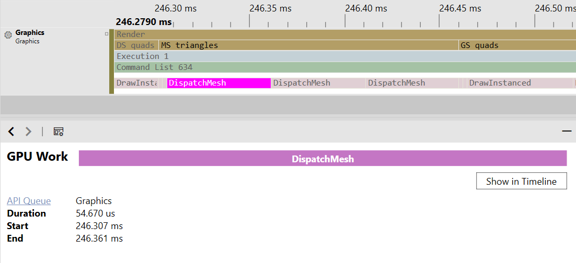Select the third DispatchMesh event
Viewport: 576px width, 263px height.
click(412, 83)
